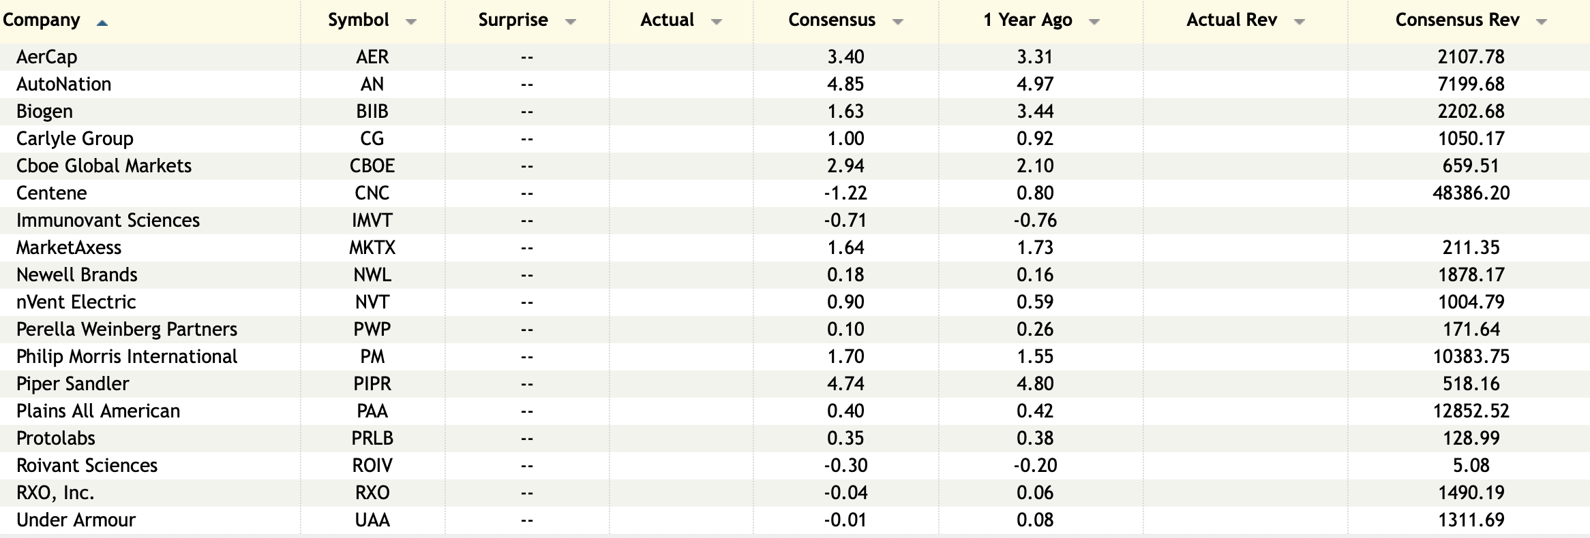Click the Company column ascending sort arrow
The height and width of the screenshot is (538, 1590).
point(102,23)
